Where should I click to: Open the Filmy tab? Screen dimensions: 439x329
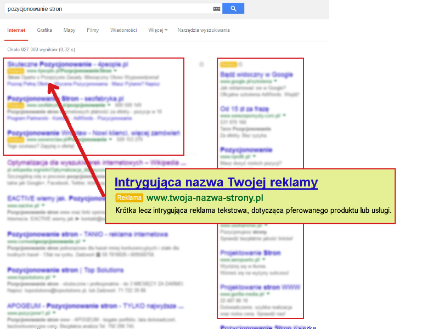93,30
